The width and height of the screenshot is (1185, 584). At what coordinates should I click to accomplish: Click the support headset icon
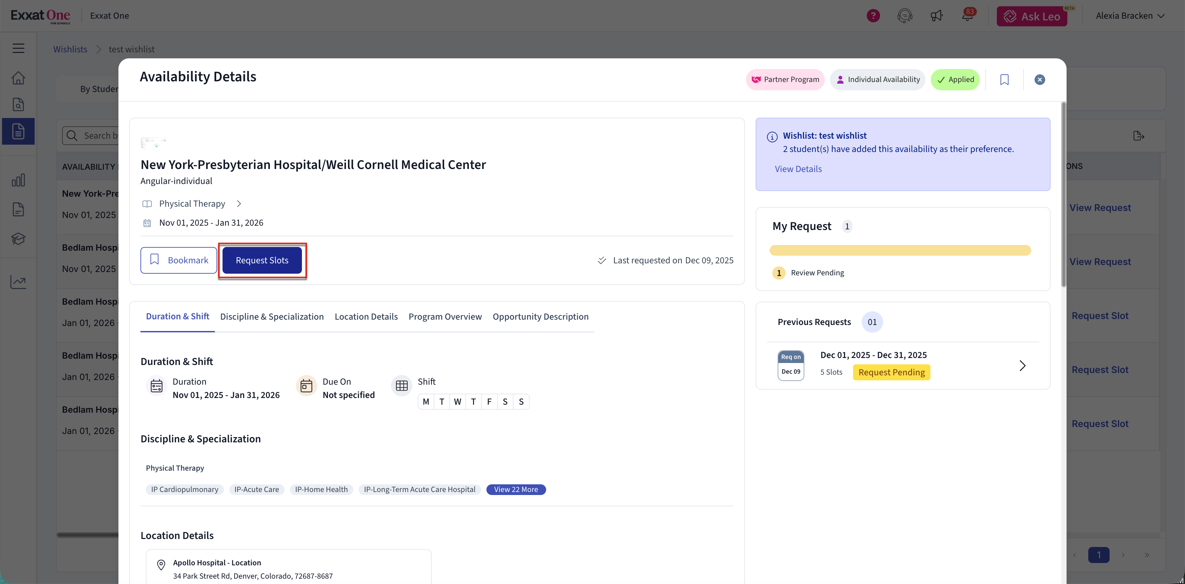pyautogui.click(x=904, y=16)
